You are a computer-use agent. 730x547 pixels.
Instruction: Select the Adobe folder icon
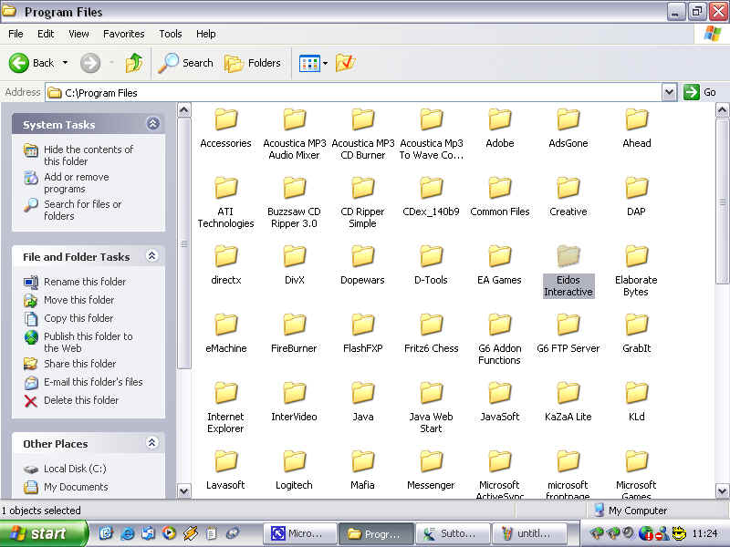coord(499,119)
